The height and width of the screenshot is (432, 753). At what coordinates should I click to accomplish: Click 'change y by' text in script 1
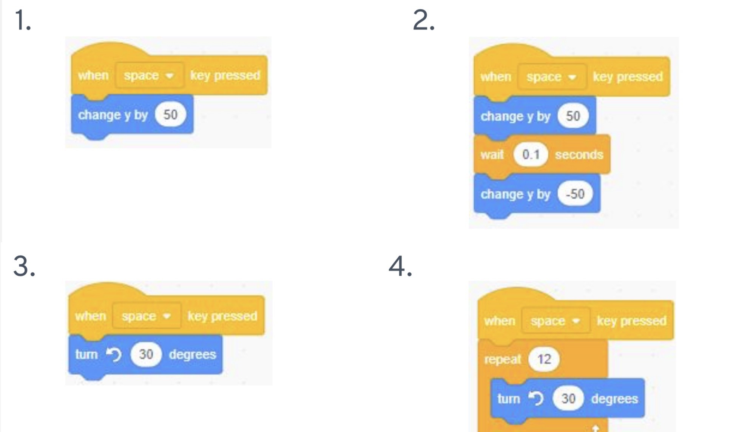[x=113, y=115]
